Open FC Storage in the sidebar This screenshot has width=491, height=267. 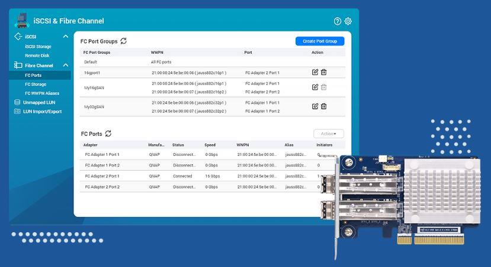tap(36, 84)
